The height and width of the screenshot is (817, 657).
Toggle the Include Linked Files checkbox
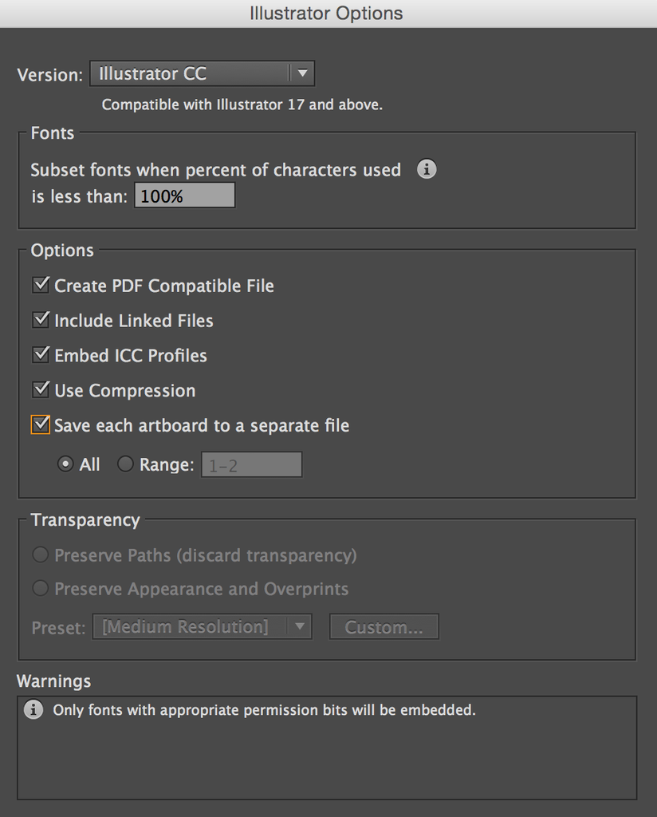click(41, 320)
